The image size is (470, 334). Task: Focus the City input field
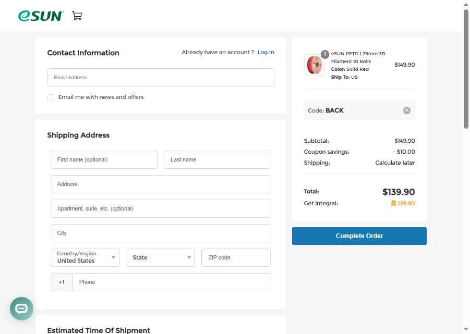point(161,233)
